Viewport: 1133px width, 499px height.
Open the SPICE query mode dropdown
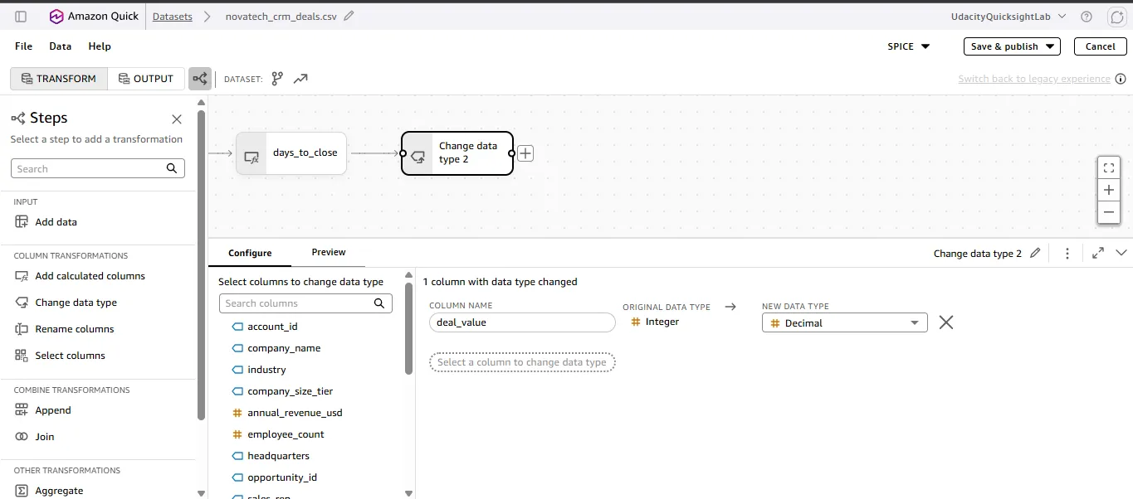[x=909, y=46]
